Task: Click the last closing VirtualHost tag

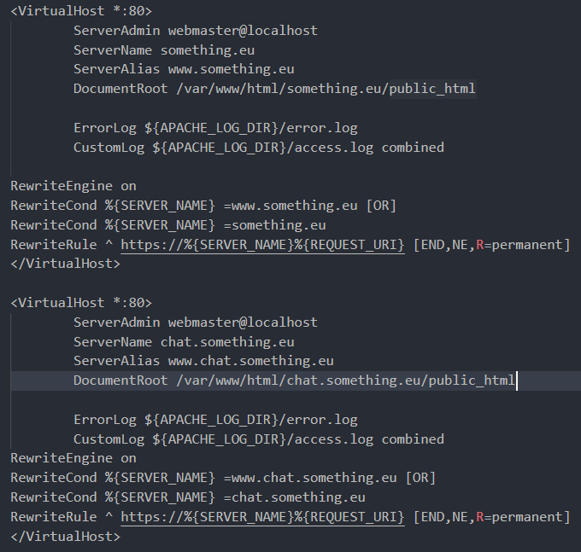Action: [x=66, y=537]
